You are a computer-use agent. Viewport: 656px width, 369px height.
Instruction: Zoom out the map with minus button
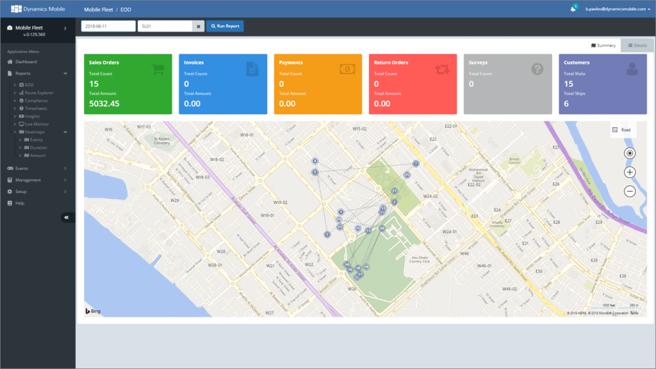[630, 192]
